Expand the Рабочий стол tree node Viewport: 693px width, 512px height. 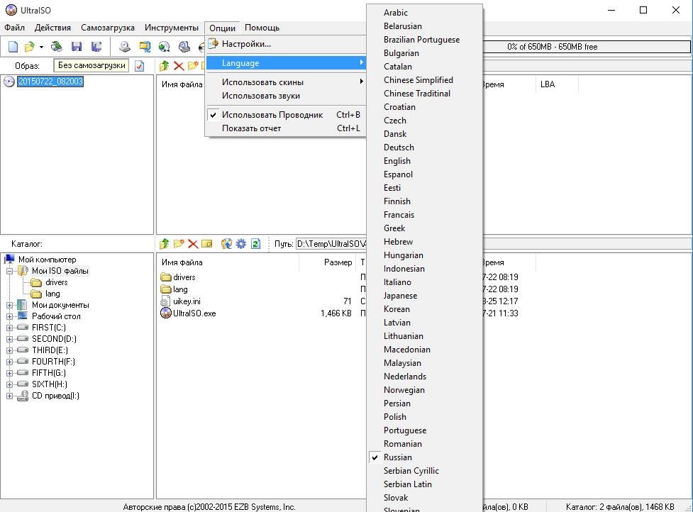tap(9, 317)
